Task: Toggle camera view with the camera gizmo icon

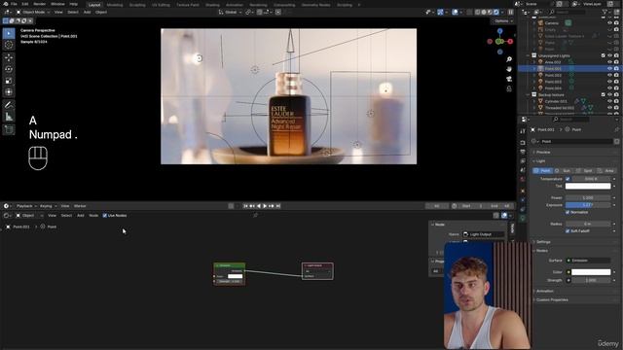Action: tap(509, 79)
